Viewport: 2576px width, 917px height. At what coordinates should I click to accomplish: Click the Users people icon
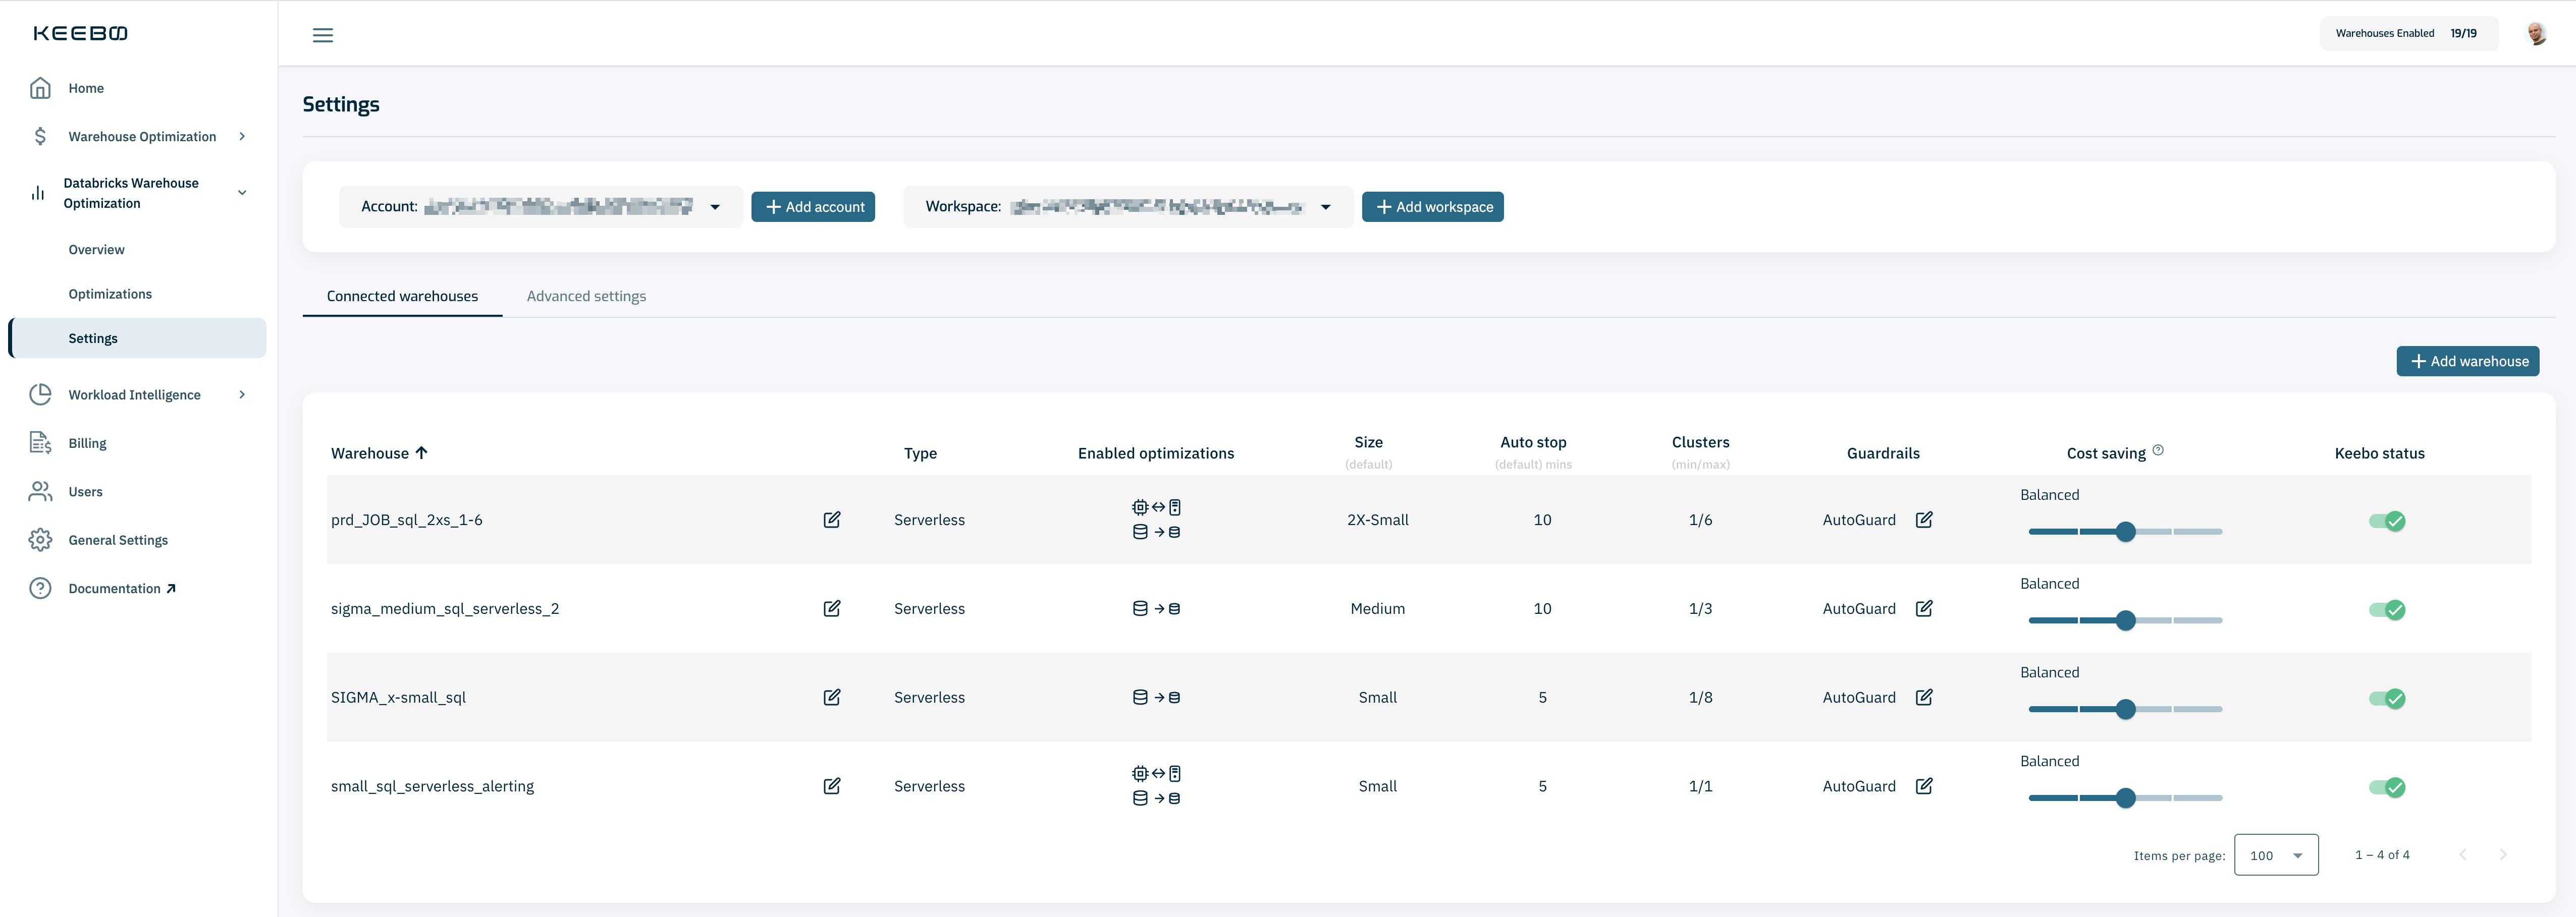(40, 491)
